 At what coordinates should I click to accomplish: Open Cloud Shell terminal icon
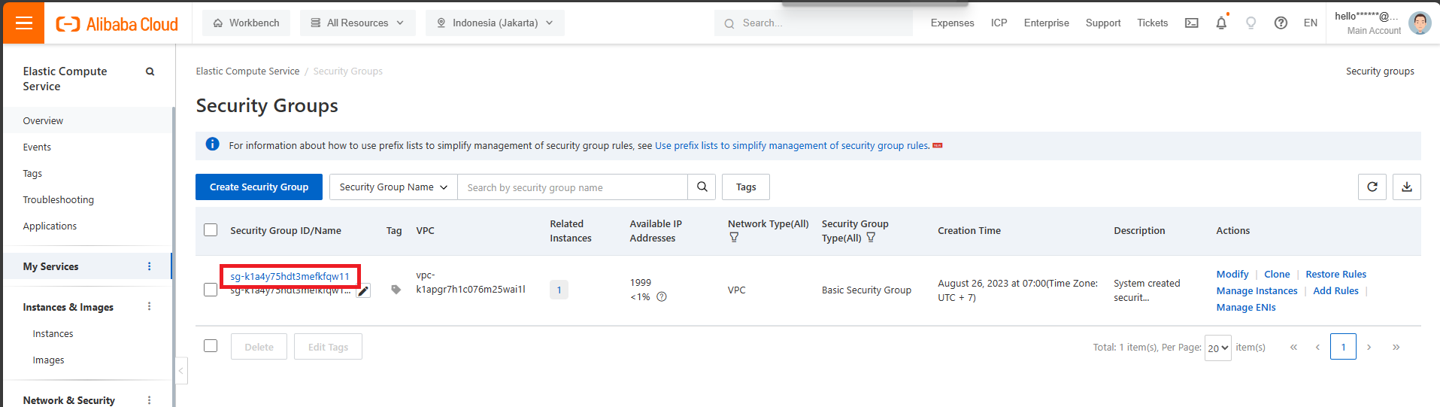(x=1192, y=23)
